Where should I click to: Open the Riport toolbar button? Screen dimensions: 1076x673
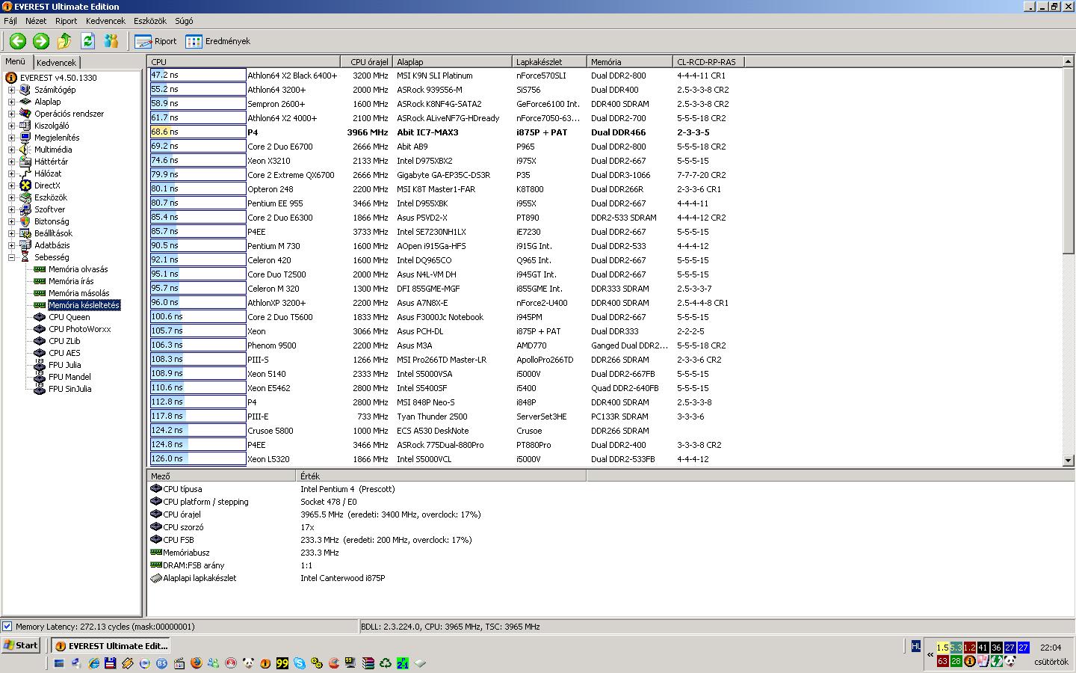click(156, 41)
